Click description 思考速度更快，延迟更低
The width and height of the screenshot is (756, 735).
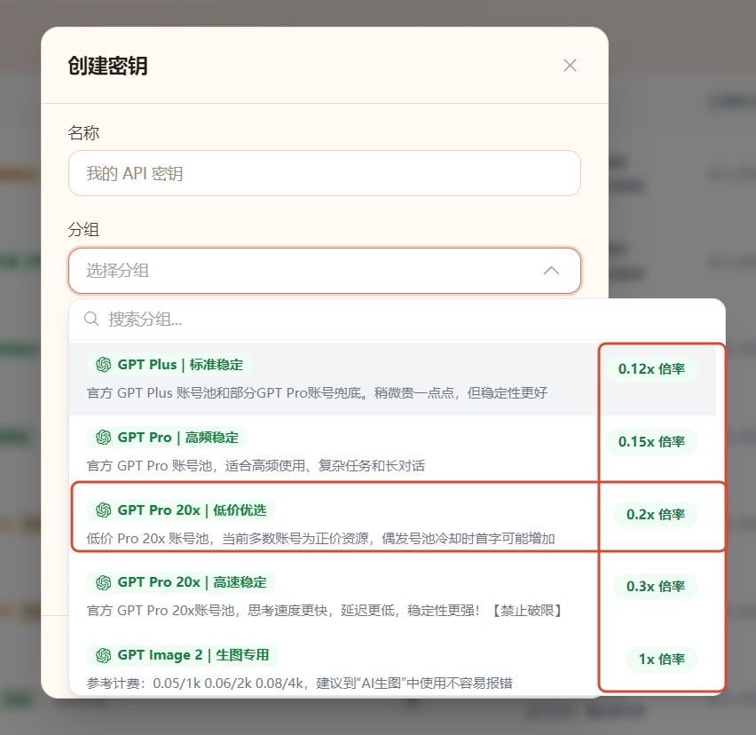323,611
